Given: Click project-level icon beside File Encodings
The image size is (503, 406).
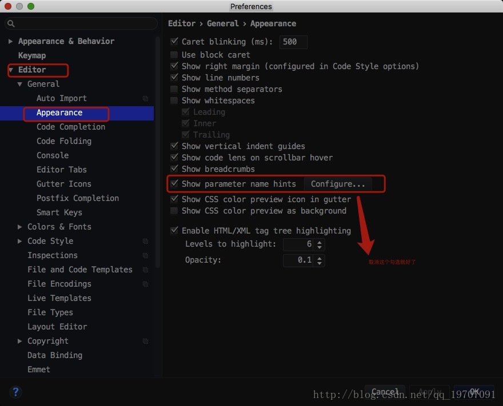Looking at the screenshot, I should pyautogui.click(x=145, y=284).
